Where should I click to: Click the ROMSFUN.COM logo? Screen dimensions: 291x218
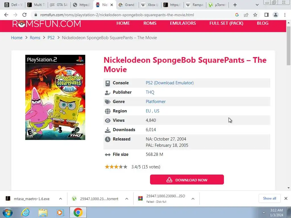[x=47, y=24]
